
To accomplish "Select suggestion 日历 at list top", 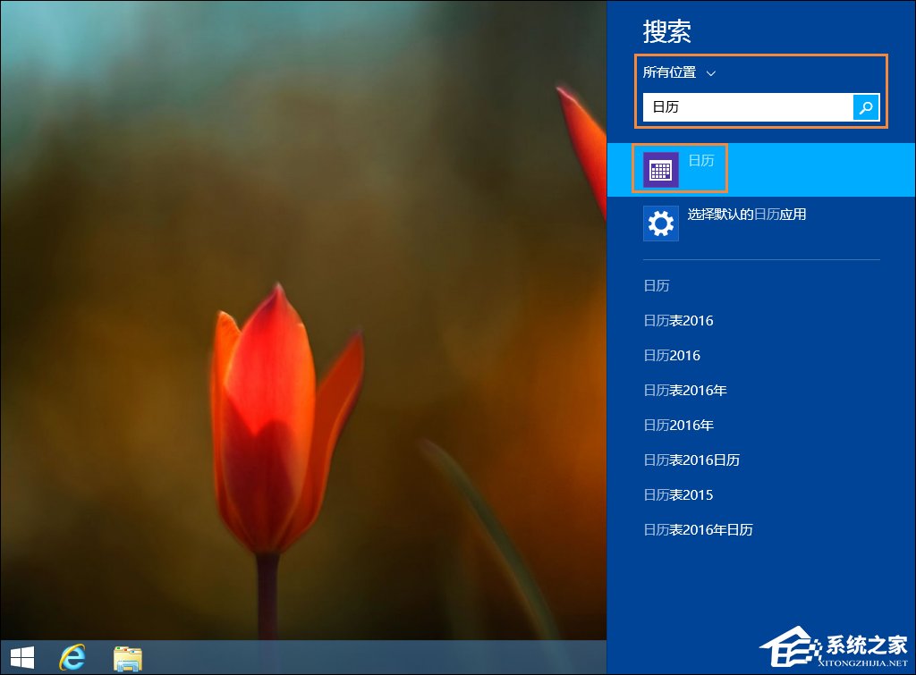I will pos(656,285).
